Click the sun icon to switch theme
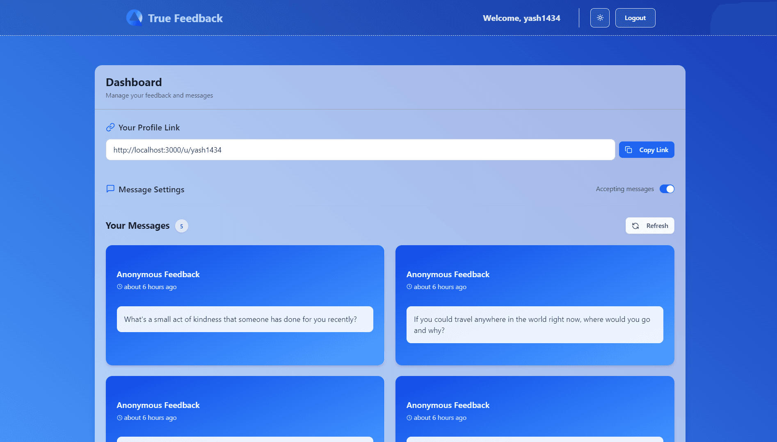The width and height of the screenshot is (777, 442). tap(600, 18)
